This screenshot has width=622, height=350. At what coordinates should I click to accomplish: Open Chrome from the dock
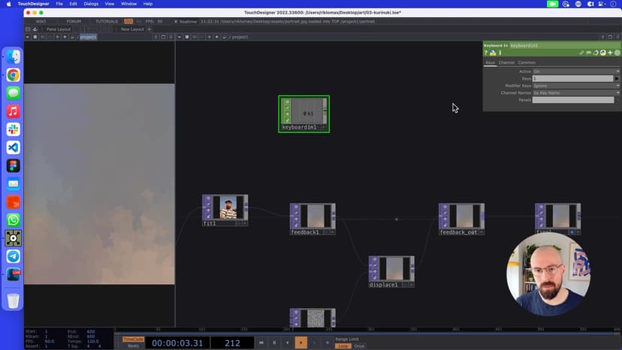click(x=13, y=75)
